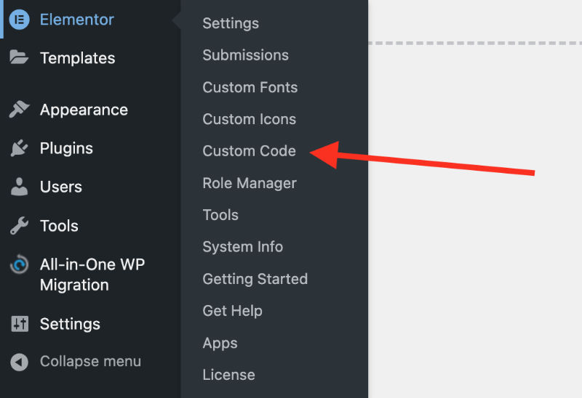The height and width of the screenshot is (398, 582).
Task: Open the Custom Fonts submenu item
Action: click(250, 87)
